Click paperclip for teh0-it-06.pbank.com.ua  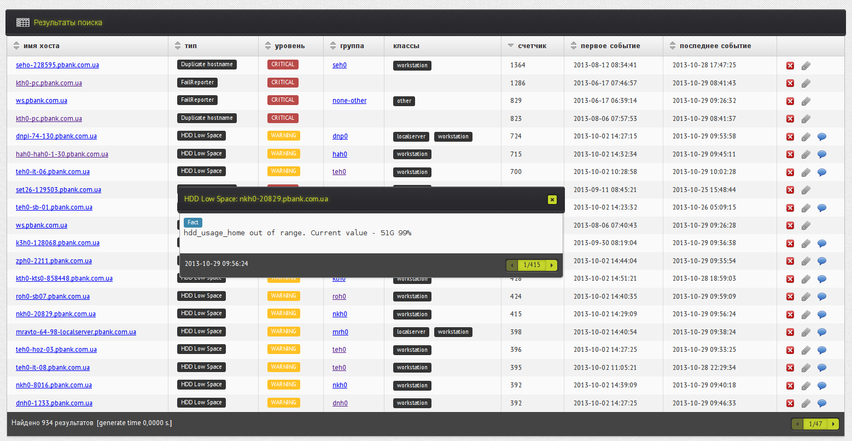click(x=806, y=172)
